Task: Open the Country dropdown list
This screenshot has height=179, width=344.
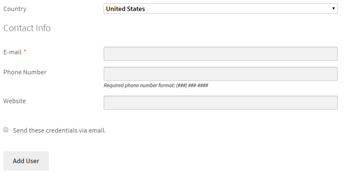Action: pos(220,8)
